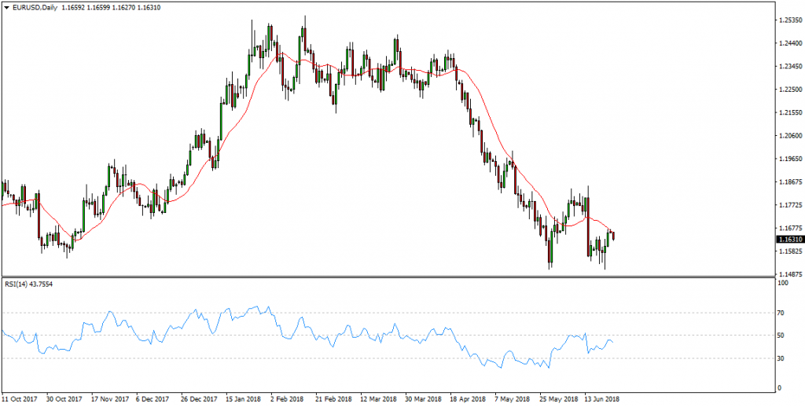
Task: Click the 1.21550 price axis label
Action: tap(790, 112)
